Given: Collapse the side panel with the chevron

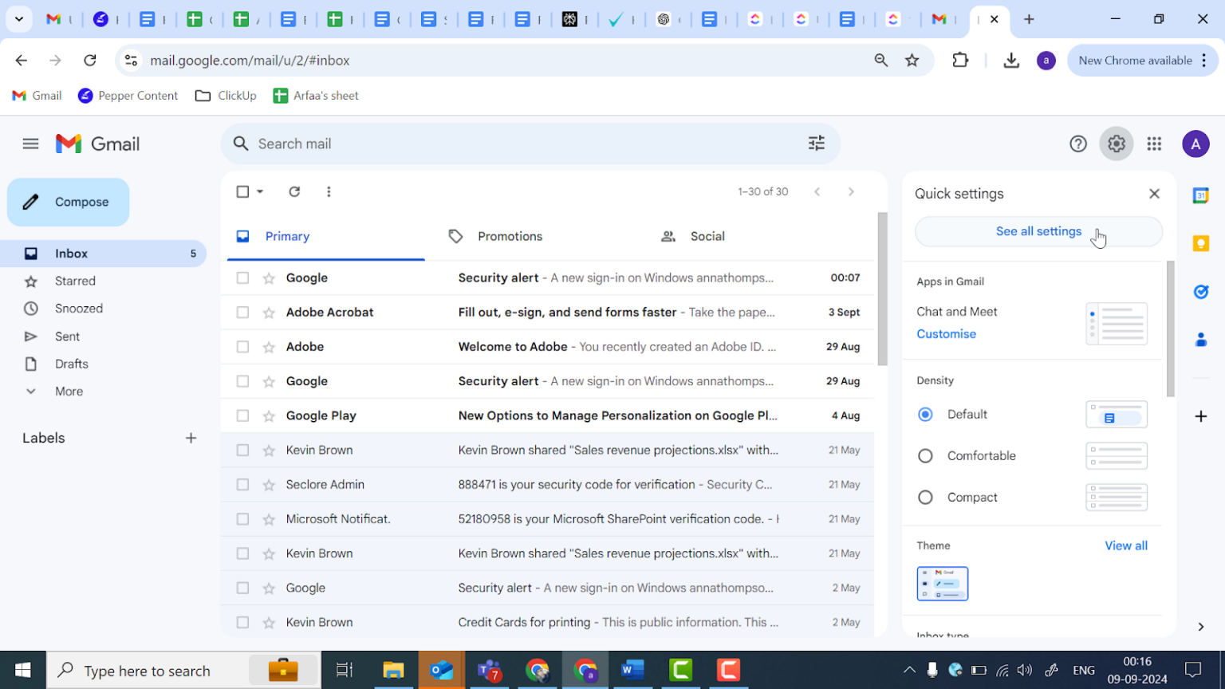Looking at the screenshot, I should pos(1201,627).
